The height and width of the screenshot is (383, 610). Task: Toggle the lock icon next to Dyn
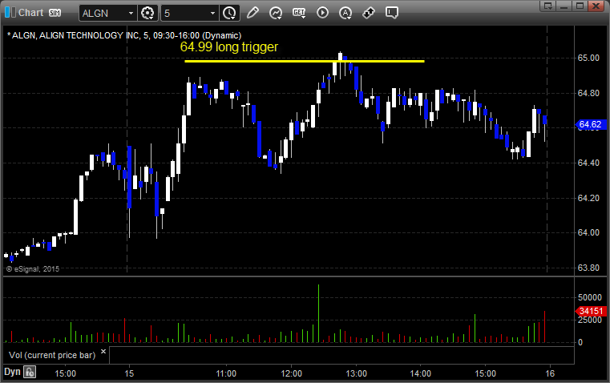[x=30, y=372]
